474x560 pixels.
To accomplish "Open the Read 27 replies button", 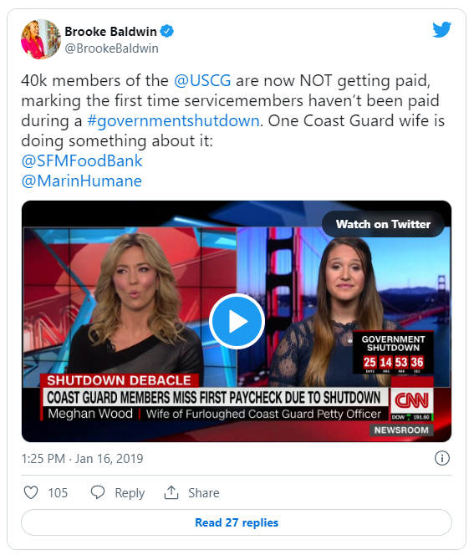I will [237, 522].
